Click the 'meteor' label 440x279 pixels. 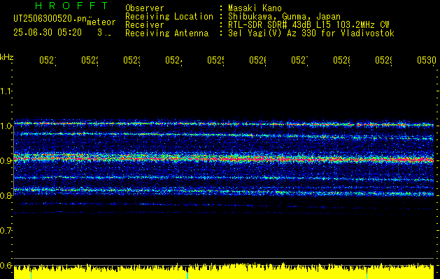(101, 22)
